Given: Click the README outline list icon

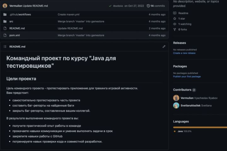Looking at the screenshot, I should 5,47.
